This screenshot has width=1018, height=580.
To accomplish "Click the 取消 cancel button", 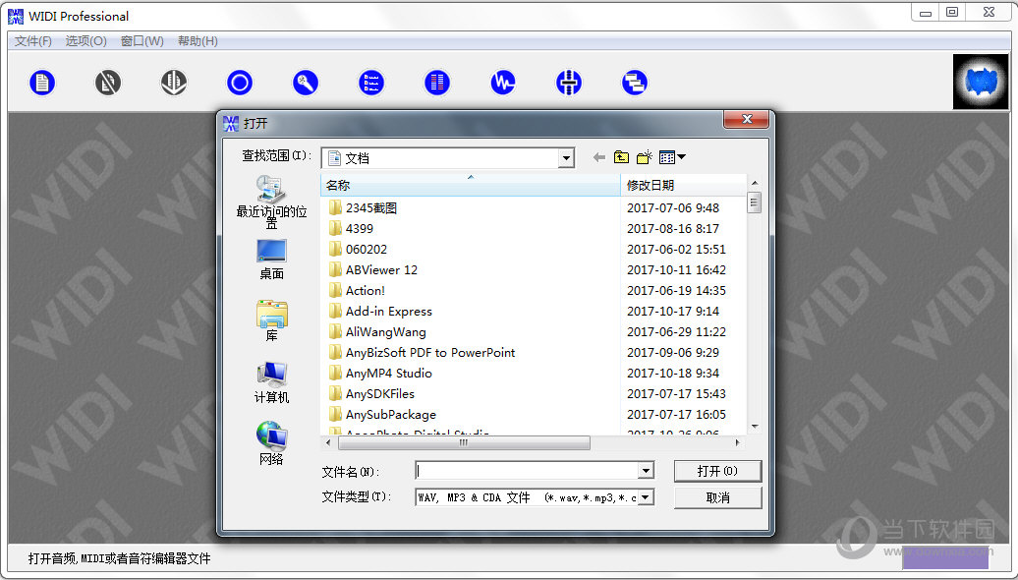I will 717,497.
